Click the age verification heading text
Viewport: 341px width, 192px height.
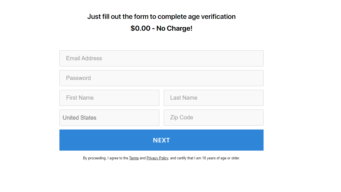point(161,17)
